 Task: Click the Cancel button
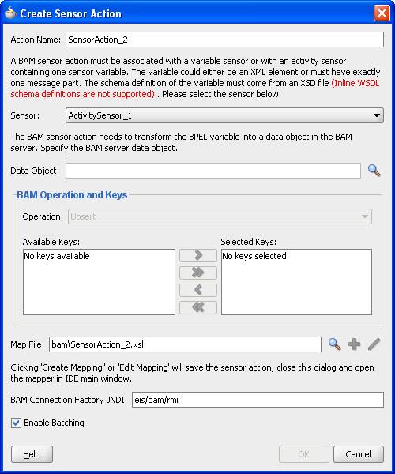[x=359, y=454]
